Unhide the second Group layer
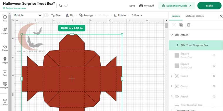223x111 pixels. coord(214,86)
